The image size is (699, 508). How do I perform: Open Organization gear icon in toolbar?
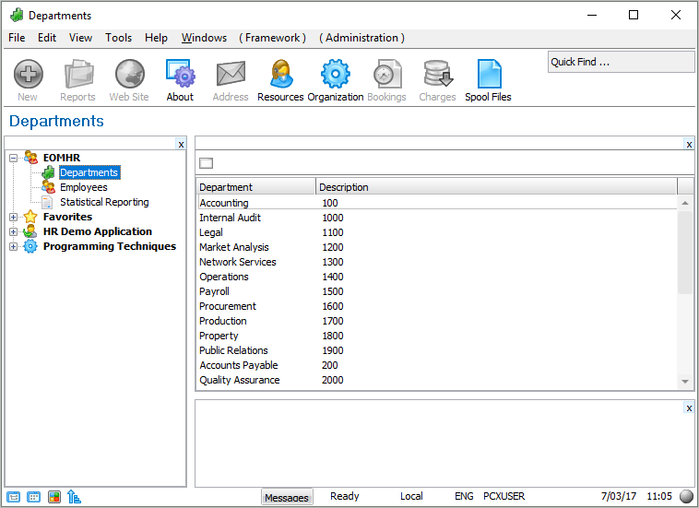335,75
